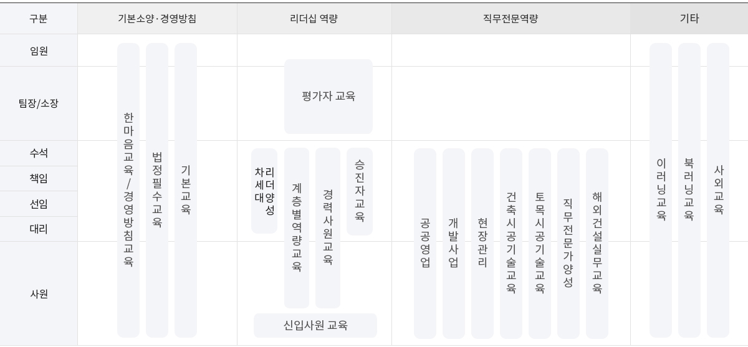This screenshot has height=347, width=748.
Task: Select the 평가자 교육 box
Action: [328, 97]
